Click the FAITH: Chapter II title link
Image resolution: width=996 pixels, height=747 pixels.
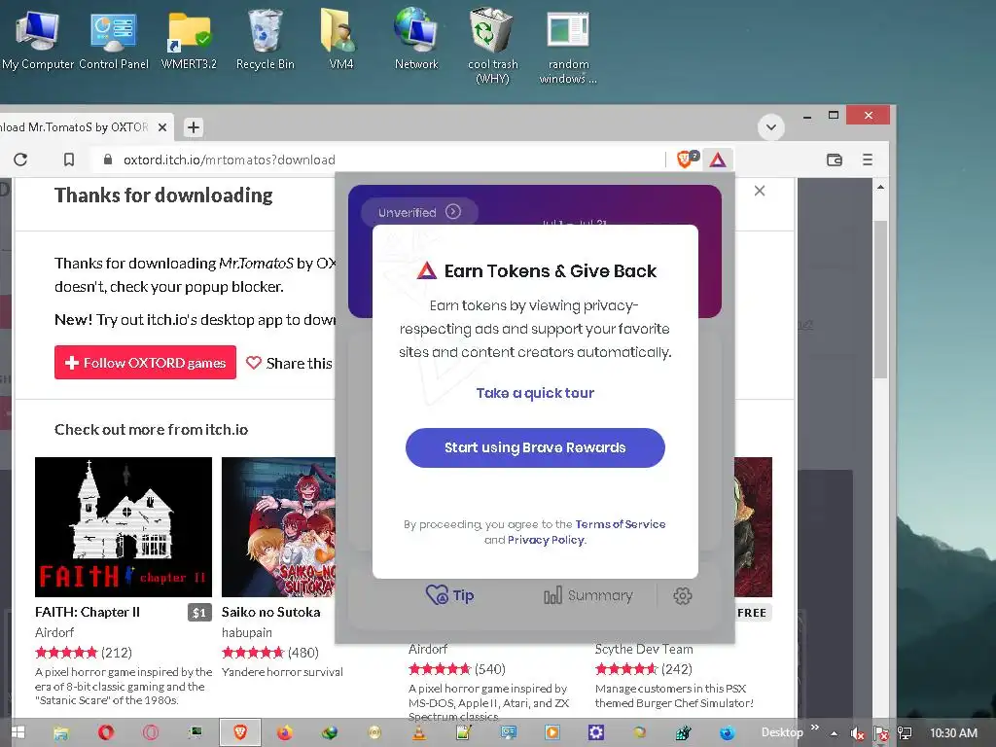[87, 612]
